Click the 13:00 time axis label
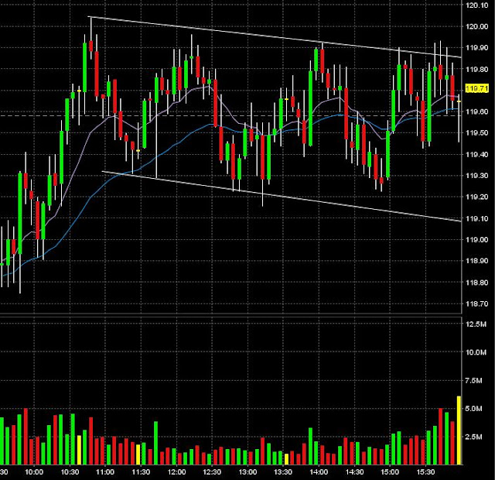The width and height of the screenshot is (495, 480). tap(247, 472)
